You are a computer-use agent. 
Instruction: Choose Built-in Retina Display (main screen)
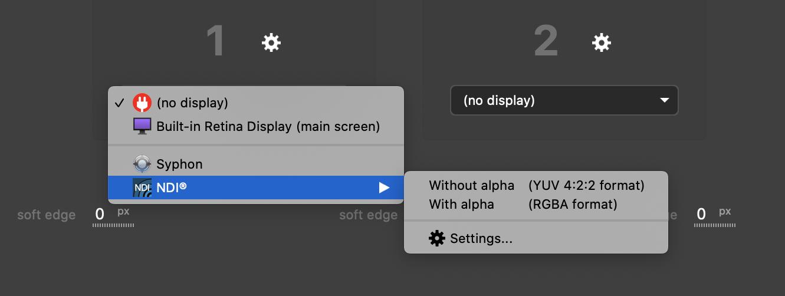pos(268,126)
